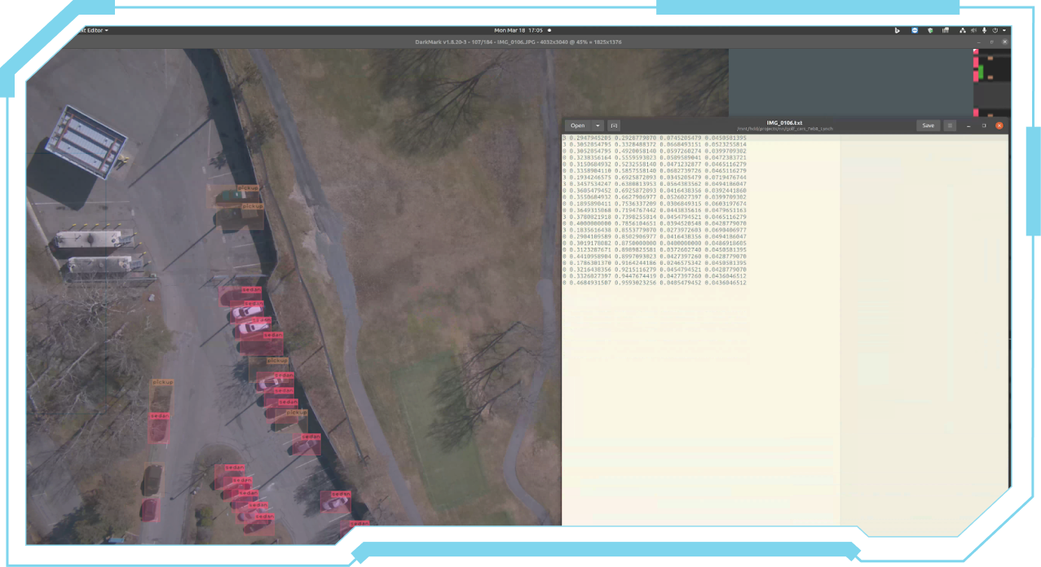Click a red swatch in DarkMark's class panel
This screenshot has width=1041, height=567.
975,60
